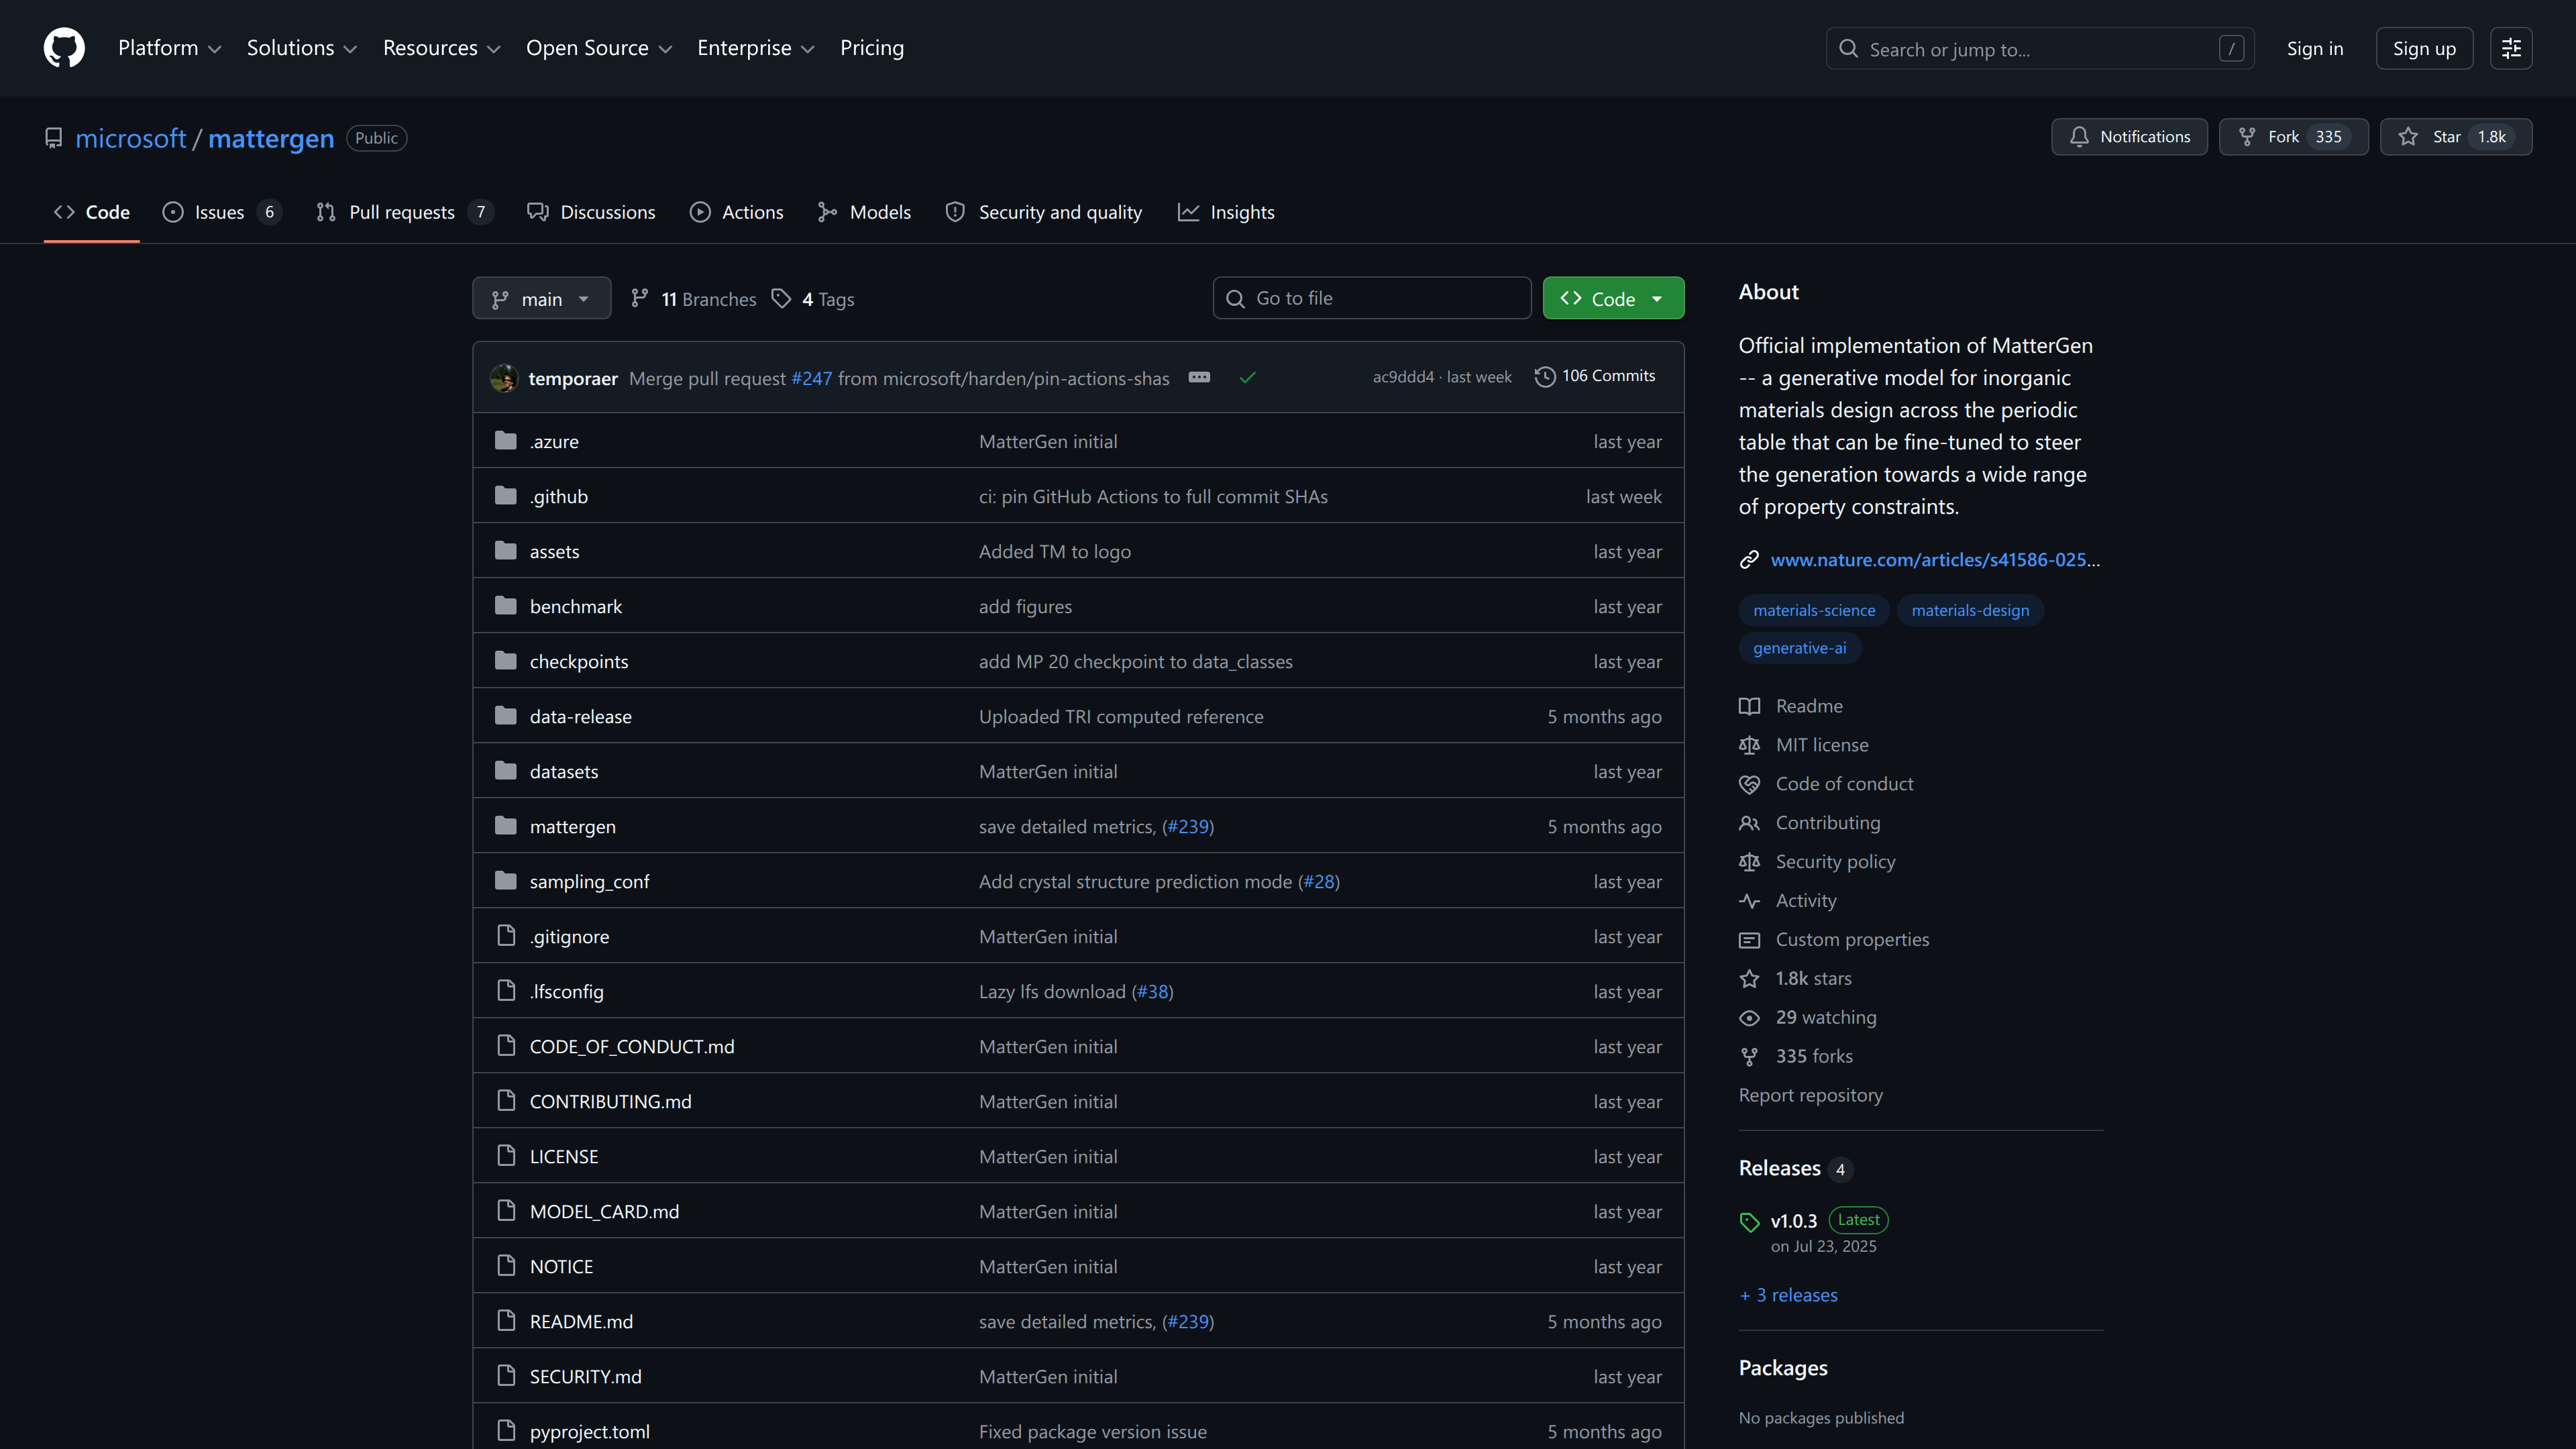Viewport: 2576px width, 1449px height.
Task: Click the watching eye icon
Action: point(1749,1018)
